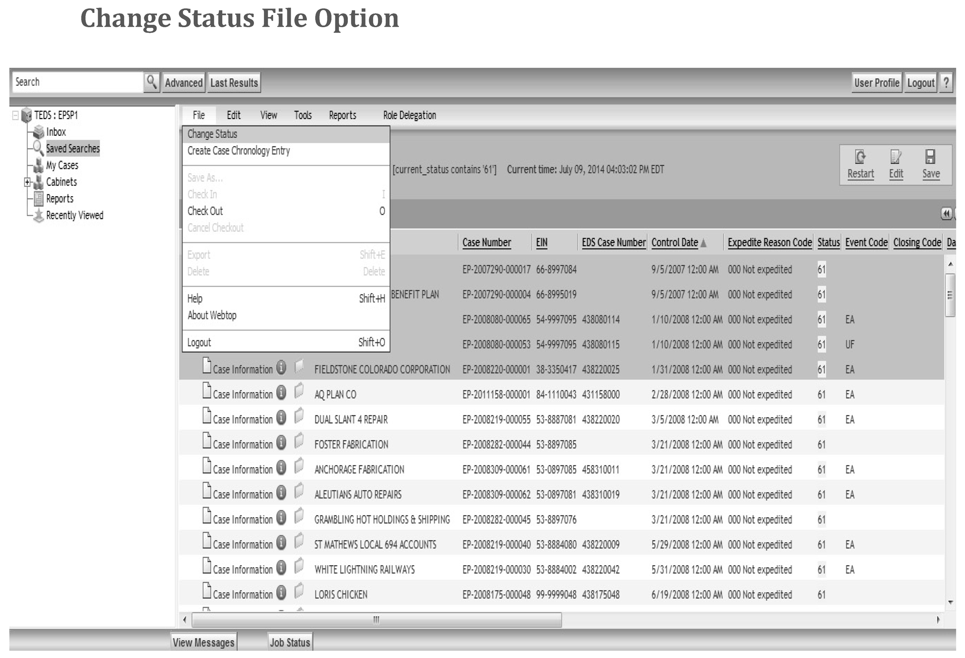Click the horizontal scrollbar thumb
This screenshot has width=965, height=658.
(x=376, y=619)
